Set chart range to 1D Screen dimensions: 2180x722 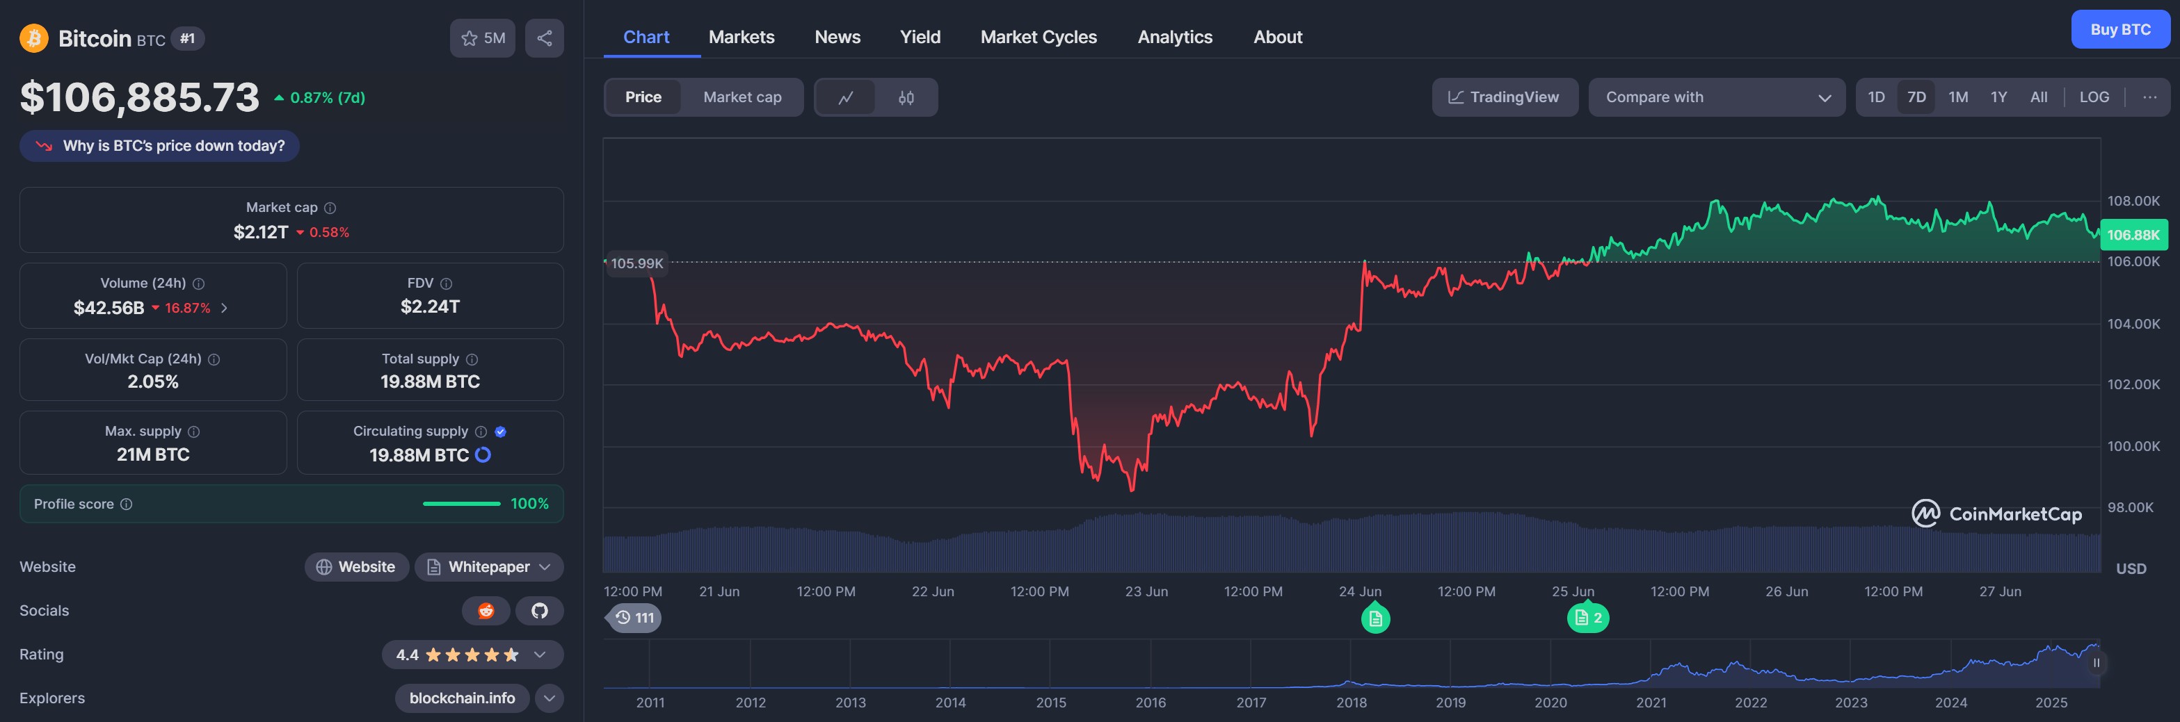(1876, 97)
